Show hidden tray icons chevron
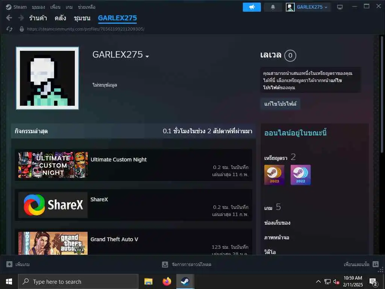Image resolution: width=385 pixels, height=289 pixels. [318, 281]
